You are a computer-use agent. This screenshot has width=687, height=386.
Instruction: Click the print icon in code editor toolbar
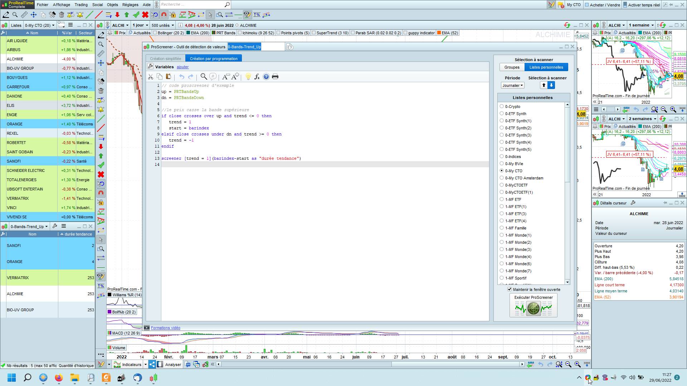[x=275, y=76]
